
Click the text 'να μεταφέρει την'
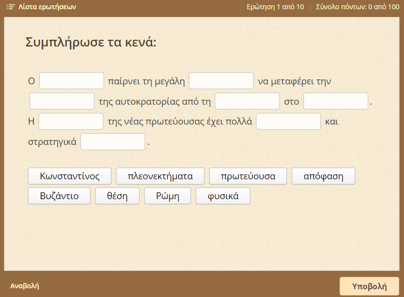pyautogui.click(x=294, y=81)
